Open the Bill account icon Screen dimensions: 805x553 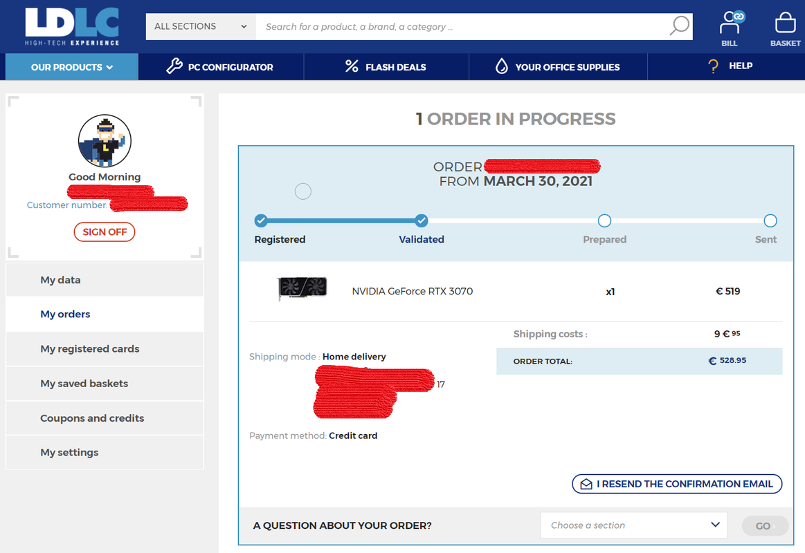point(730,29)
